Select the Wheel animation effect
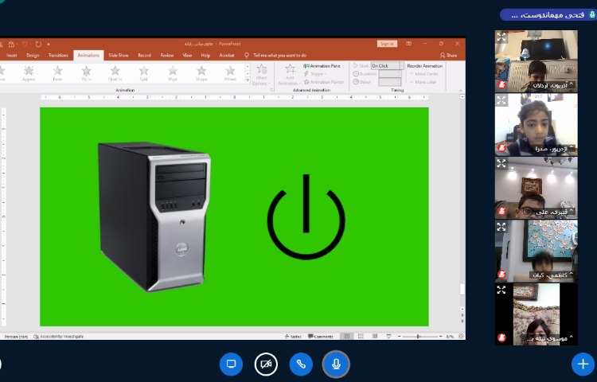The image size is (597, 382). [x=230, y=73]
